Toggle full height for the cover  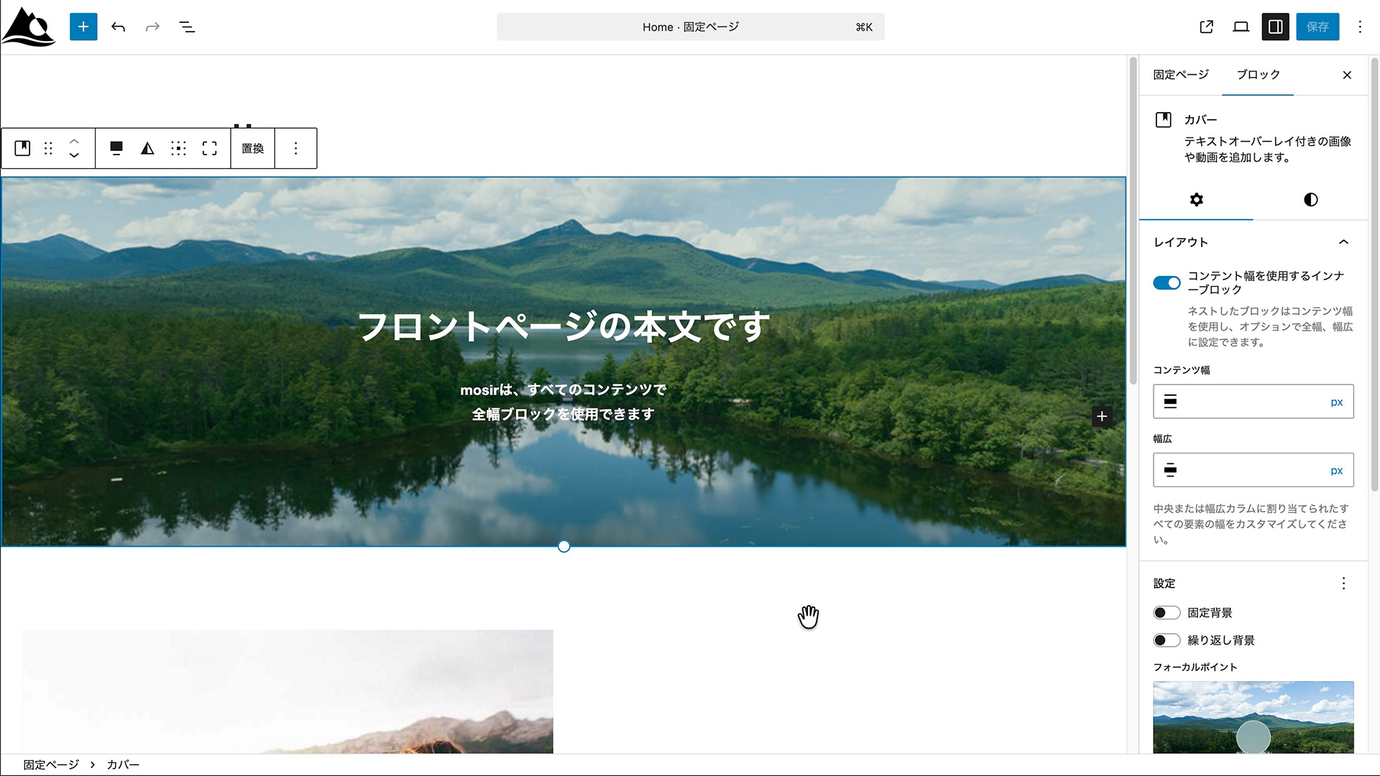[209, 148]
